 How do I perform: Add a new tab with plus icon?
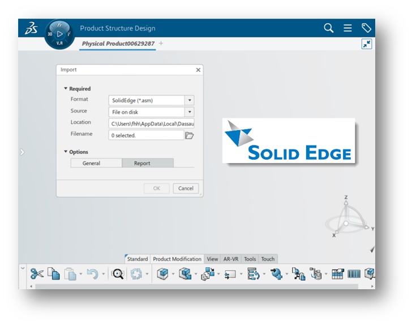point(161,44)
